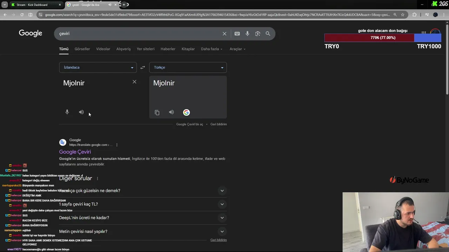Expand the Araçlar tools menu
The width and height of the screenshot is (449, 252).
coord(237,49)
